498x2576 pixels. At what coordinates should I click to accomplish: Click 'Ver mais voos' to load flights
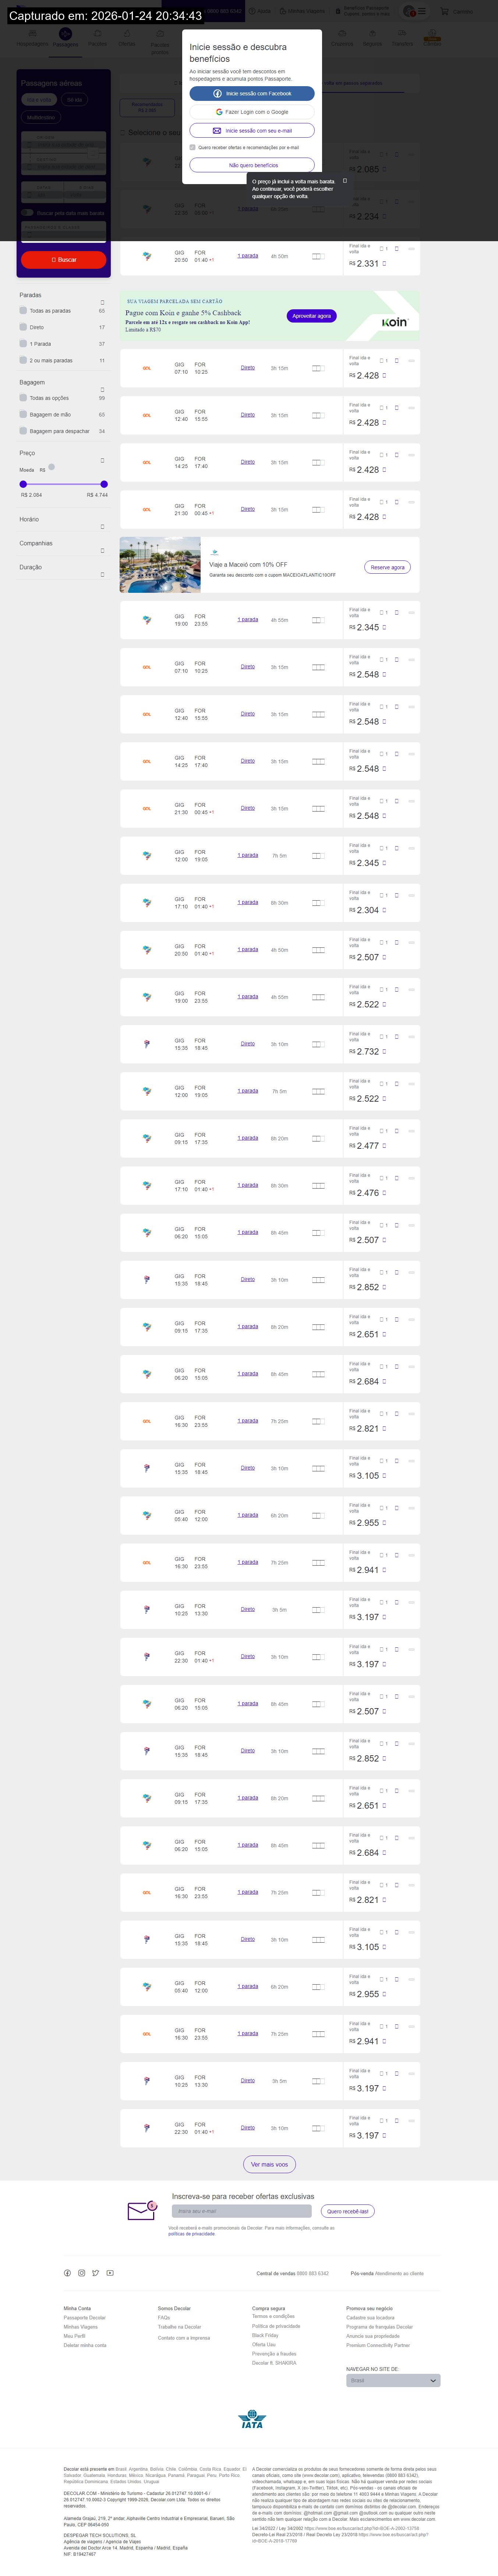269,2164
